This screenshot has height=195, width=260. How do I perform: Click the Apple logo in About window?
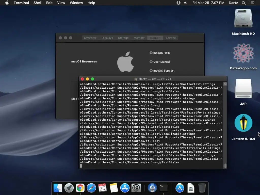tap(125, 62)
